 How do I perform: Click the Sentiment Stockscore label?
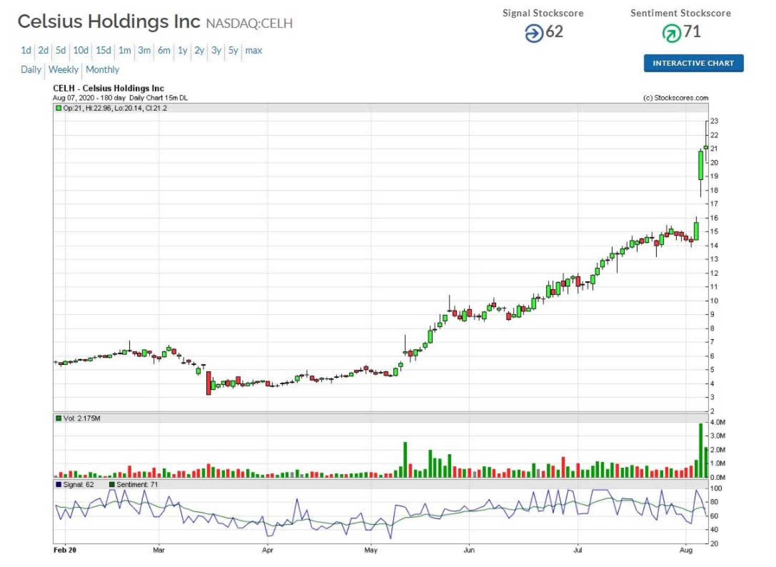[x=680, y=13]
